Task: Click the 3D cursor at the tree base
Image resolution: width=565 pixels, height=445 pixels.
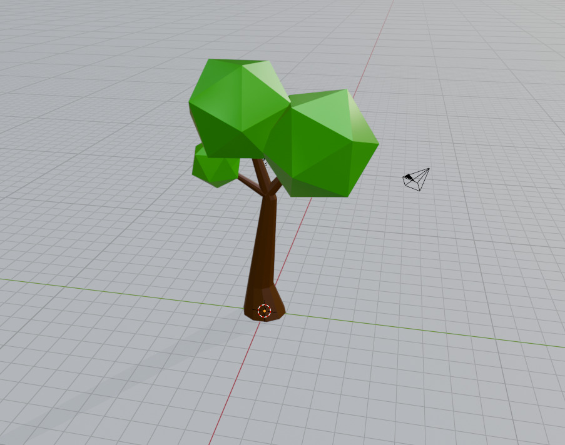Action: coord(265,311)
